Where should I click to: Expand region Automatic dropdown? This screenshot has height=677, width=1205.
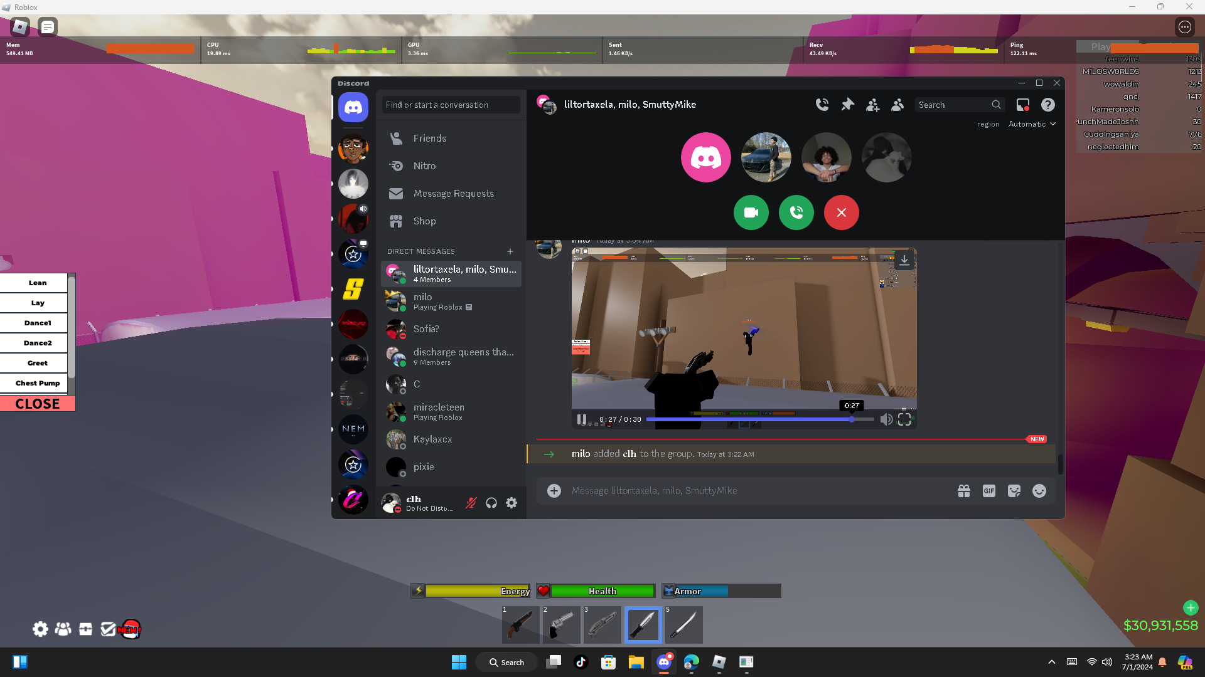click(1032, 124)
